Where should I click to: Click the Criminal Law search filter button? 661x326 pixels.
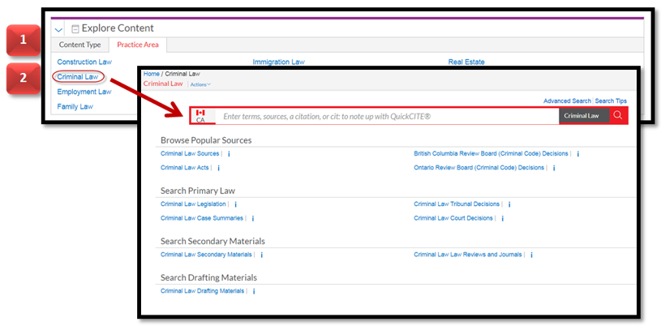click(x=584, y=116)
